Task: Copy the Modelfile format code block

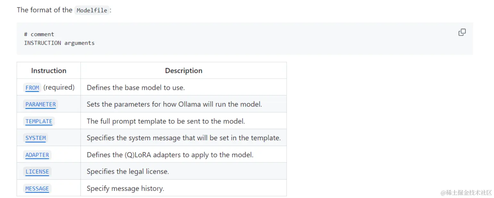Action: point(462,32)
